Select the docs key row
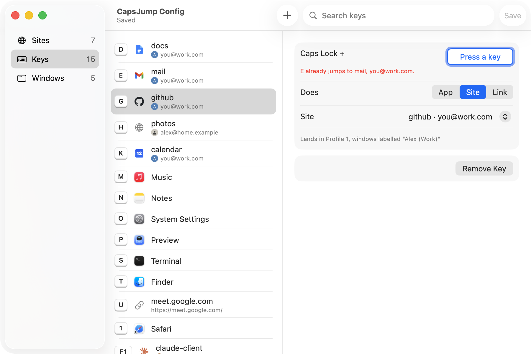 tap(194, 50)
